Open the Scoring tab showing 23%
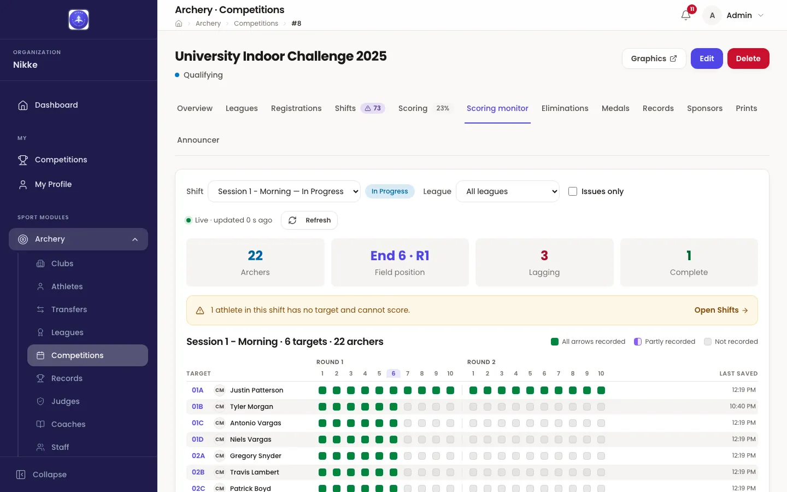 pos(426,108)
